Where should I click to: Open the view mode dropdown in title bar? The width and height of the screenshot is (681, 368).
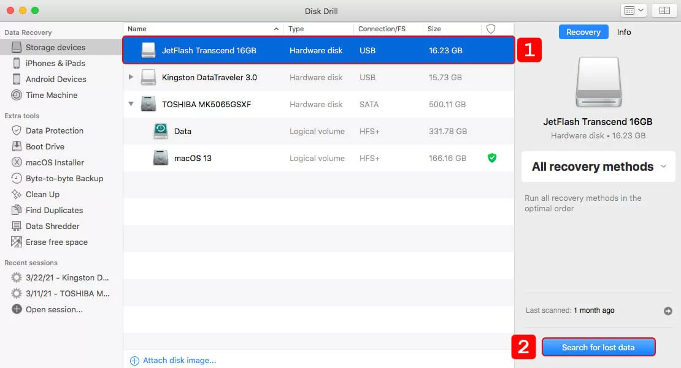pos(634,10)
